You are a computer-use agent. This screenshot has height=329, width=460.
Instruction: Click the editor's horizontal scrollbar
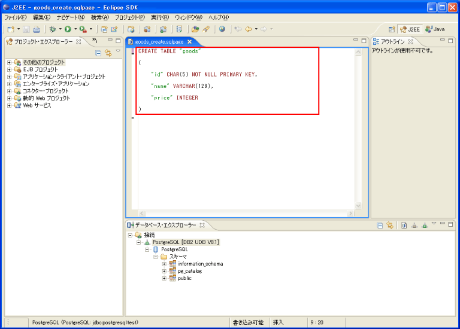246,213
